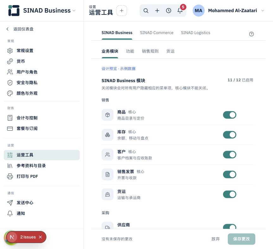Click the people icon of 客户 module
Image resolution: width=273 pixels, height=249 pixels.
[108, 155]
